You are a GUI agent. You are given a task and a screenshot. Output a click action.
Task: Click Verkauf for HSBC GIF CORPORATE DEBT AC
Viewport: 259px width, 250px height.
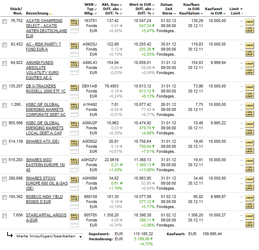pyautogui.click(x=249, y=113)
